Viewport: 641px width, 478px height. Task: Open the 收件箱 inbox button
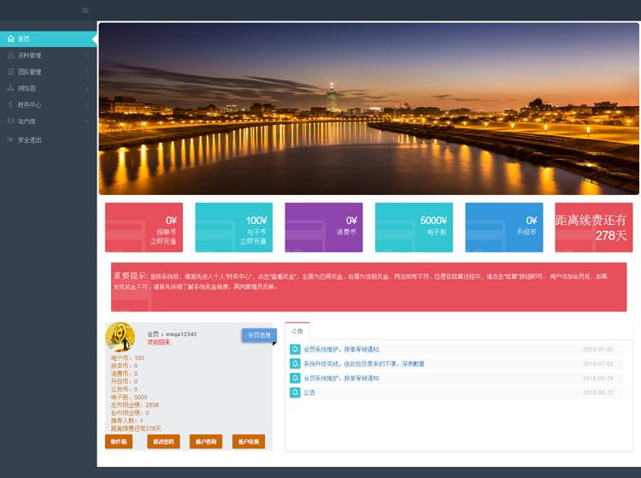tap(119, 442)
